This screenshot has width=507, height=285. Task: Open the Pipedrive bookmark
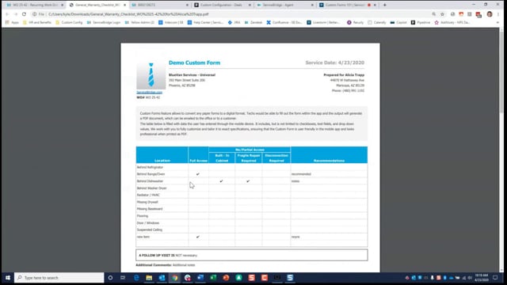[x=421, y=23]
